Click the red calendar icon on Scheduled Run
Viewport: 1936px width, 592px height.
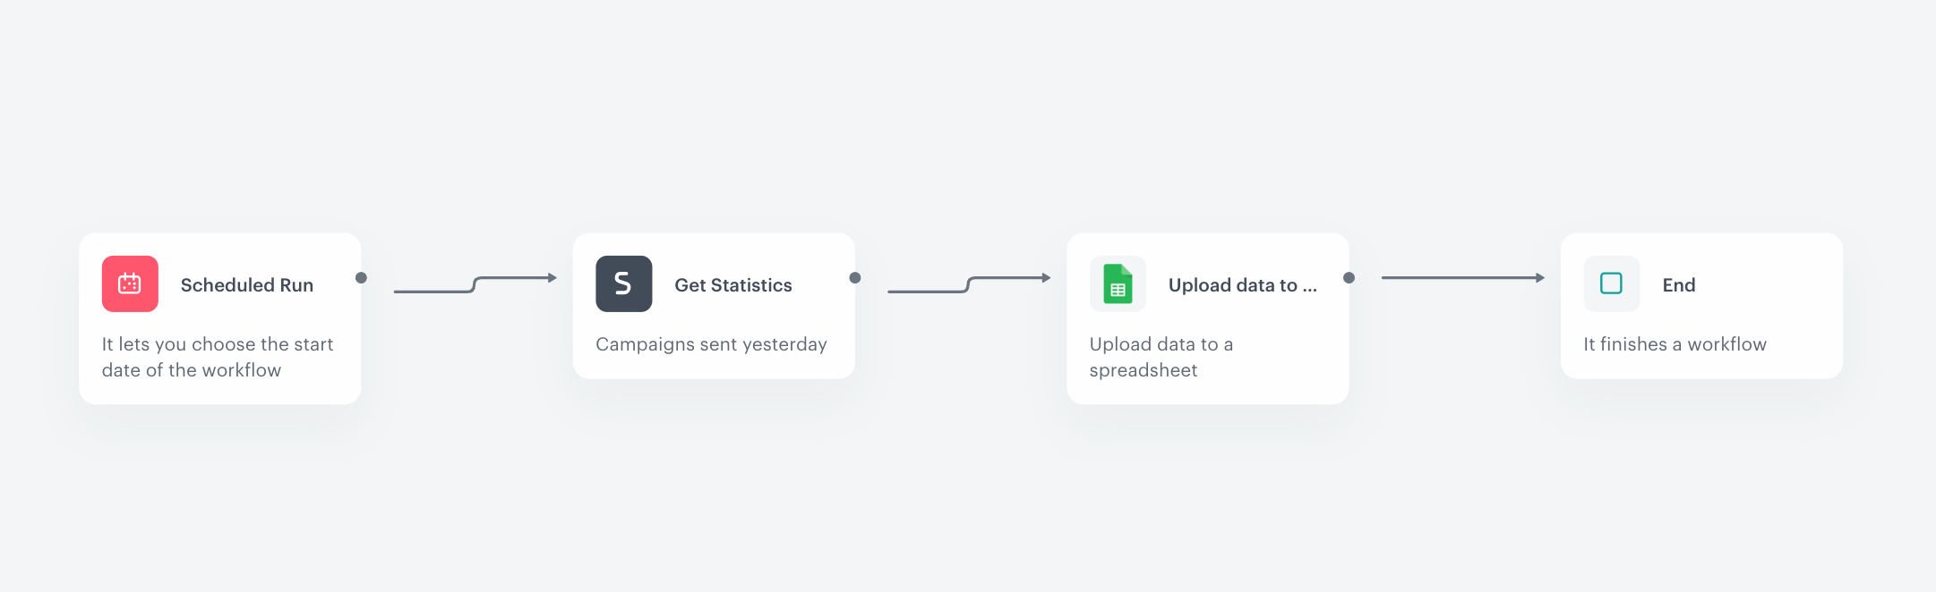pyautogui.click(x=130, y=283)
